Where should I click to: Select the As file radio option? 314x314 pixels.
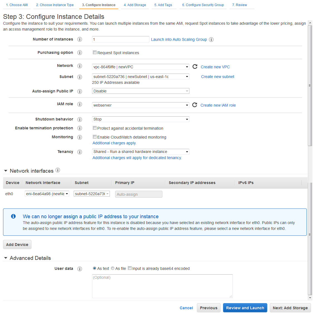click(113, 268)
